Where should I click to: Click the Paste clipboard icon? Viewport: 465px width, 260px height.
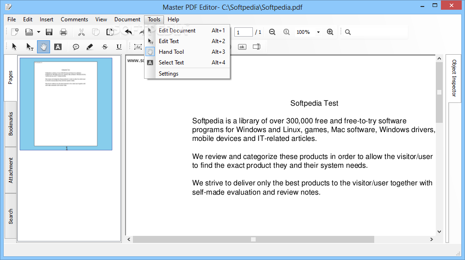[x=110, y=32]
